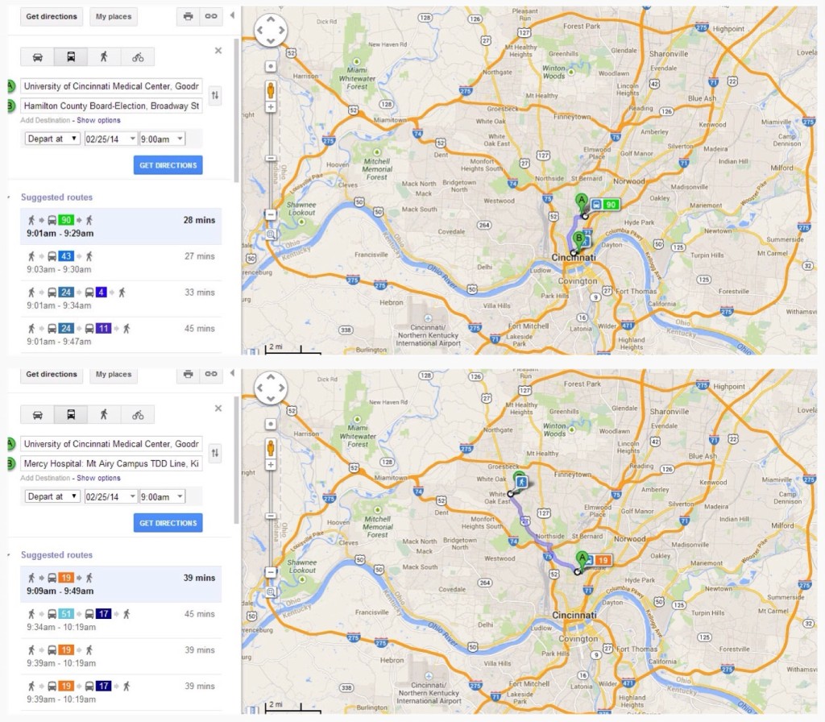Open Get directions tab in top panel

click(x=52, y=16)
